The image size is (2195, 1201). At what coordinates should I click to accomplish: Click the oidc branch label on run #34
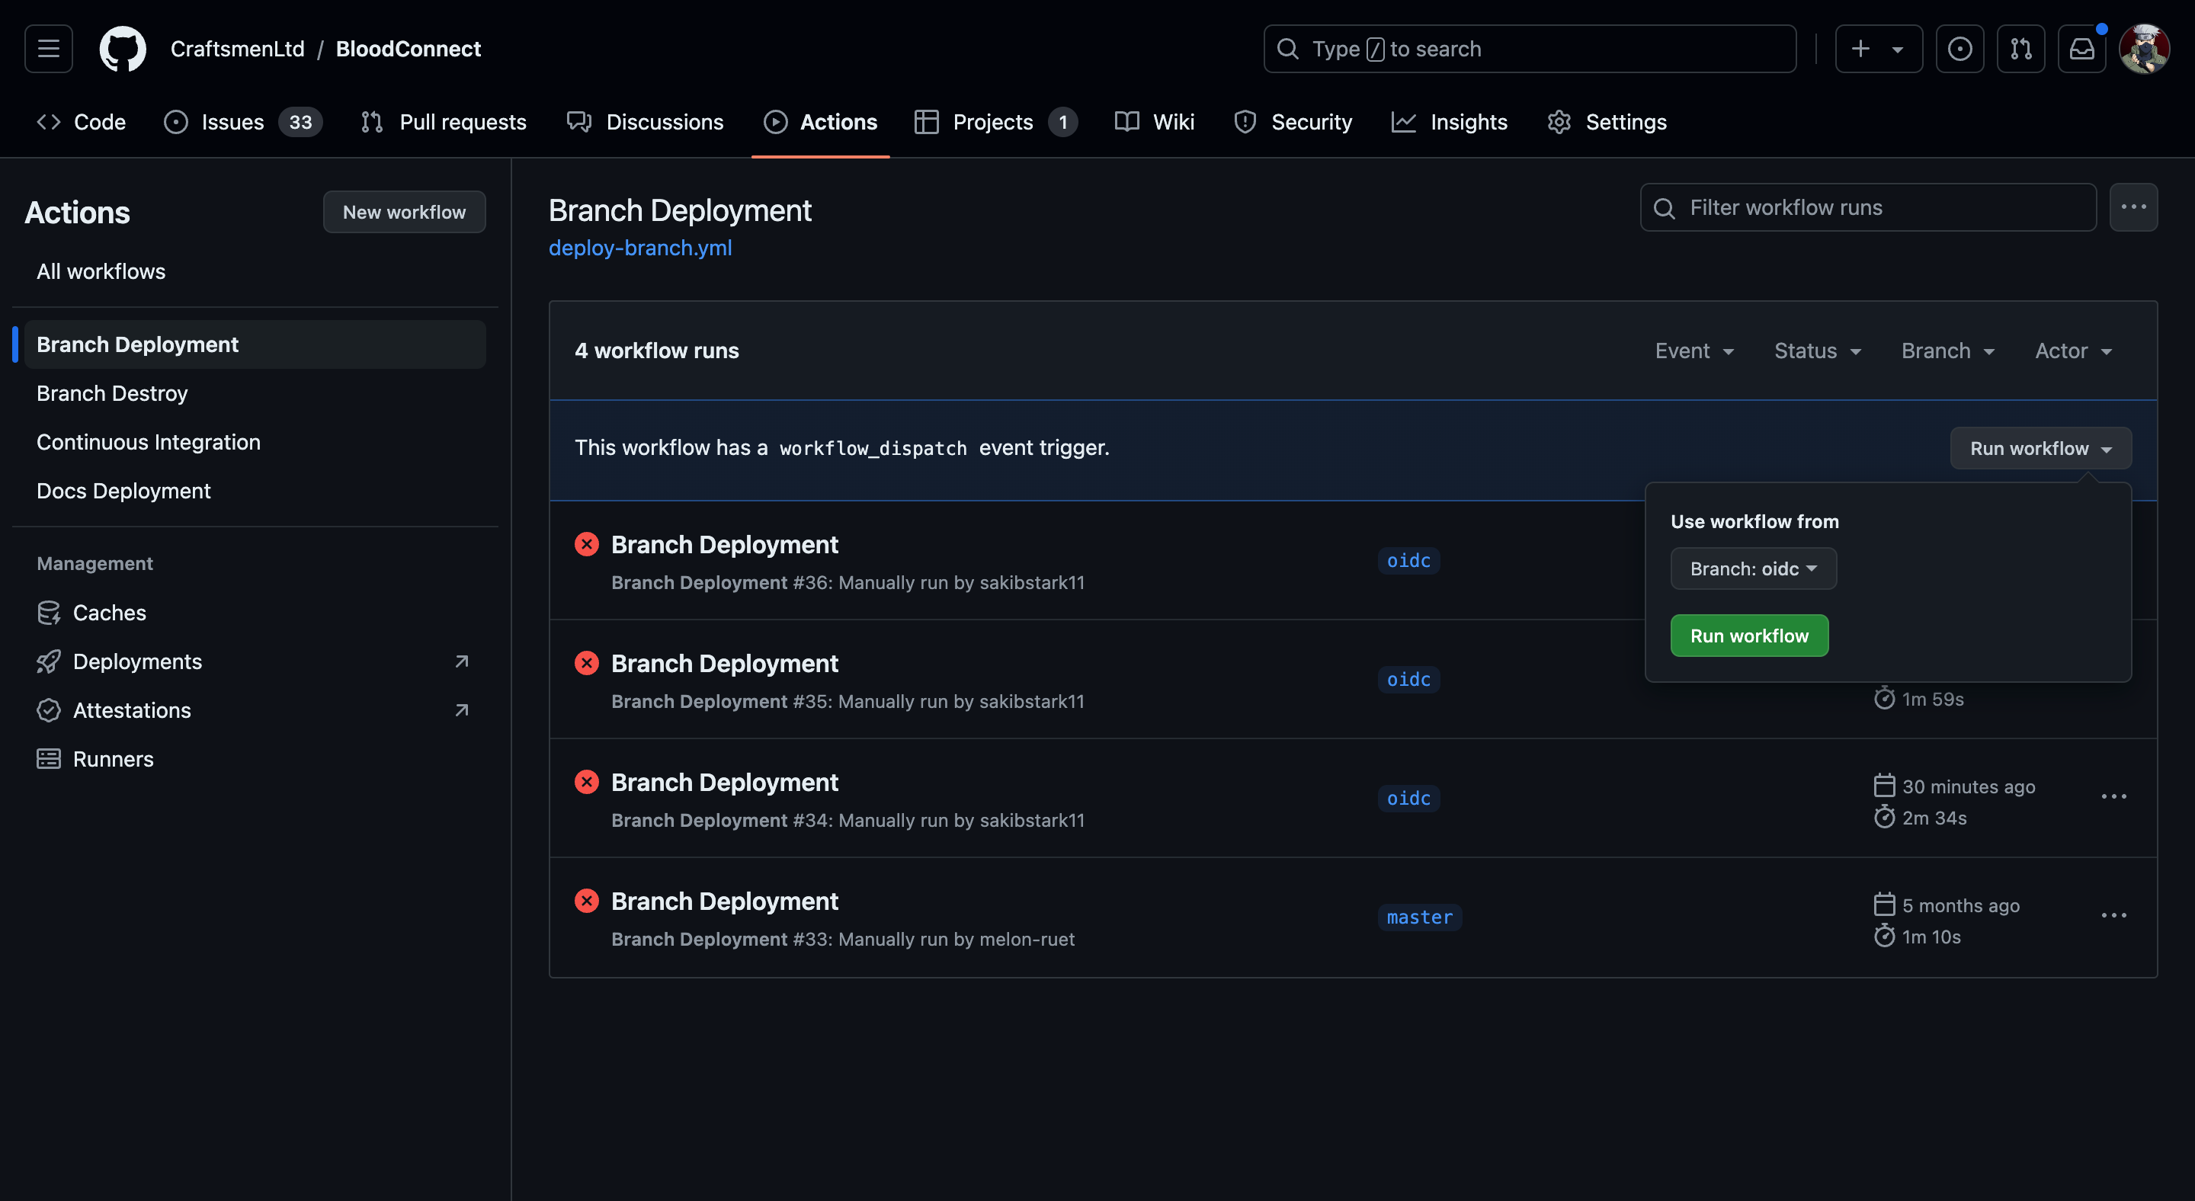(x=1408, y=798)
